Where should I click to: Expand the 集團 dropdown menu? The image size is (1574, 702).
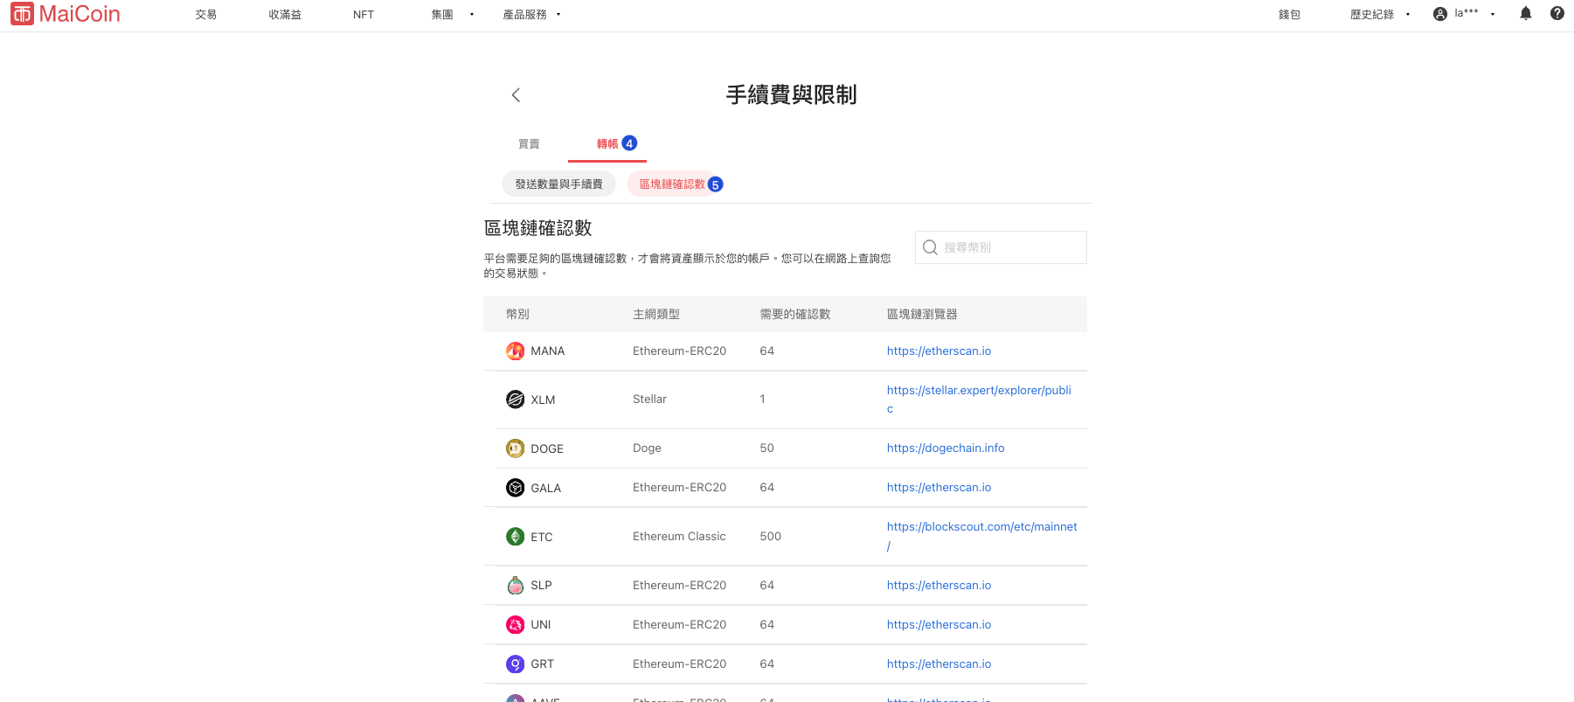(x=453, y=15)
